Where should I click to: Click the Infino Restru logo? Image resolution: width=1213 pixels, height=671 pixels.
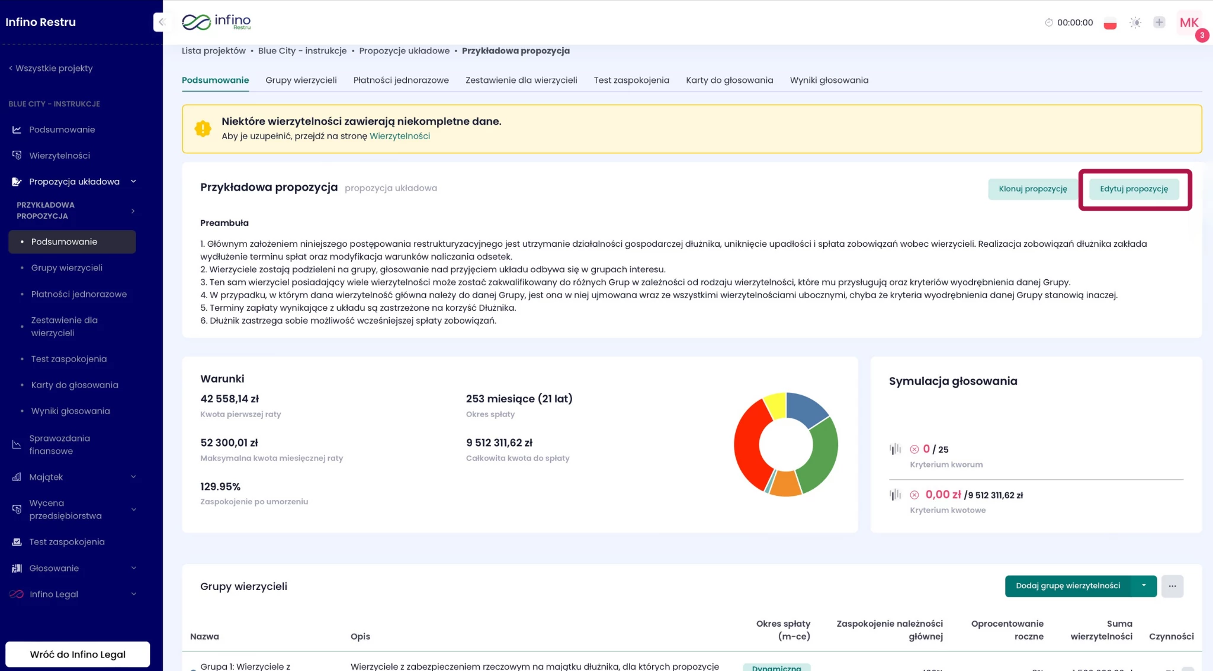click(216, 22)
